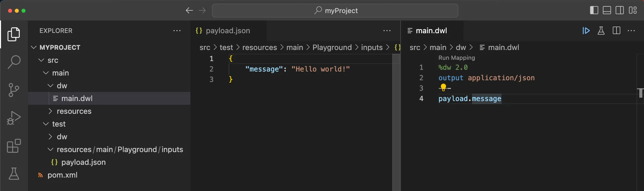Viewport: 644px width, 191px height.
Task: Click line number 4 in main.dwl
Action: click(x=421, y=99)
